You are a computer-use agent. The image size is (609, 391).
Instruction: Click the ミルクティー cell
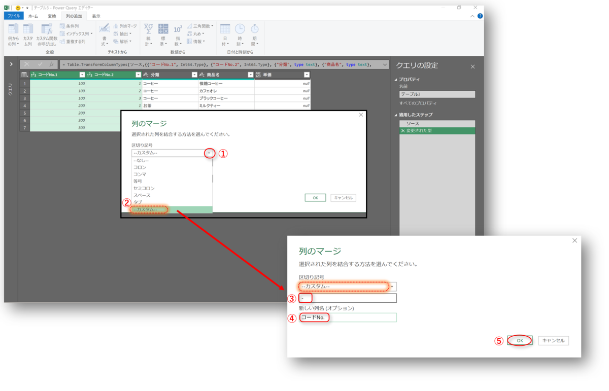[x=226, y=105]
